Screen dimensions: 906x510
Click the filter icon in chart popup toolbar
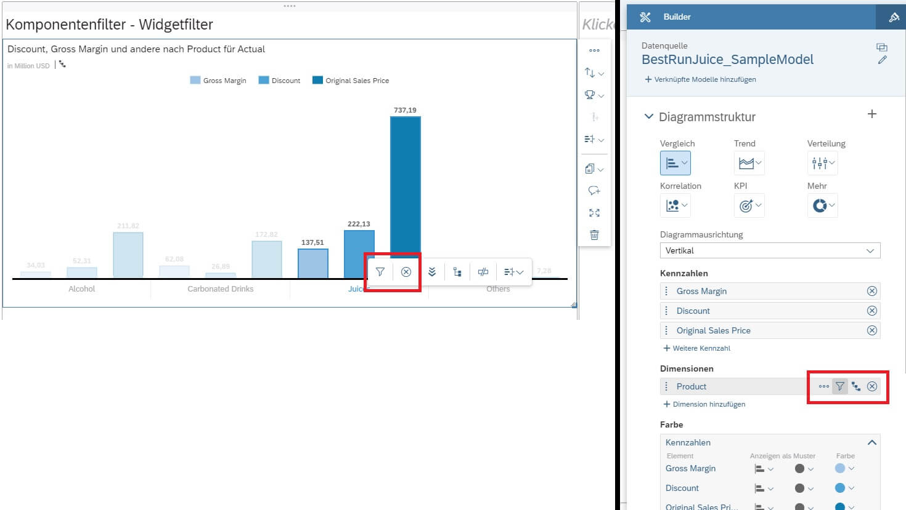(x=380, y=272)
